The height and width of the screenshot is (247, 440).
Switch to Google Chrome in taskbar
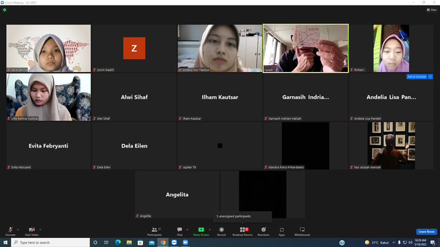tap(163, 242)
